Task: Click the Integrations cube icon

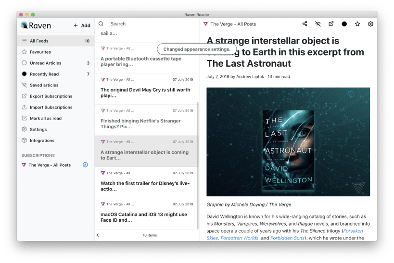Action: 24,140
